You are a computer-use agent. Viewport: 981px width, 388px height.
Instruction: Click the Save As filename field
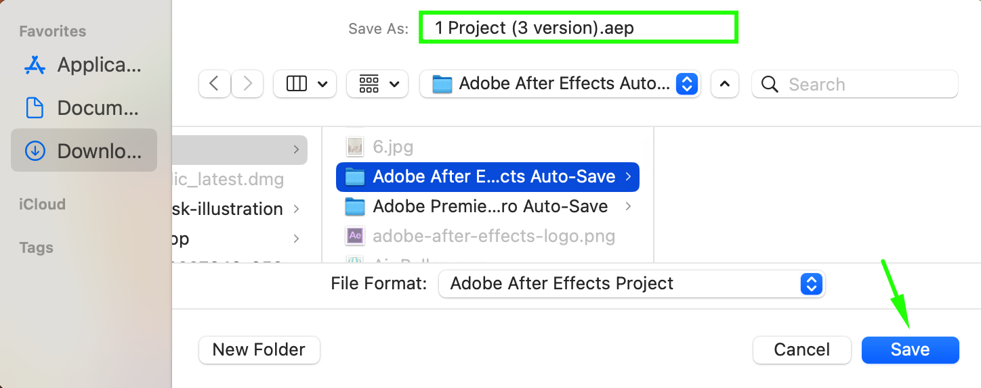click(578, 28)
